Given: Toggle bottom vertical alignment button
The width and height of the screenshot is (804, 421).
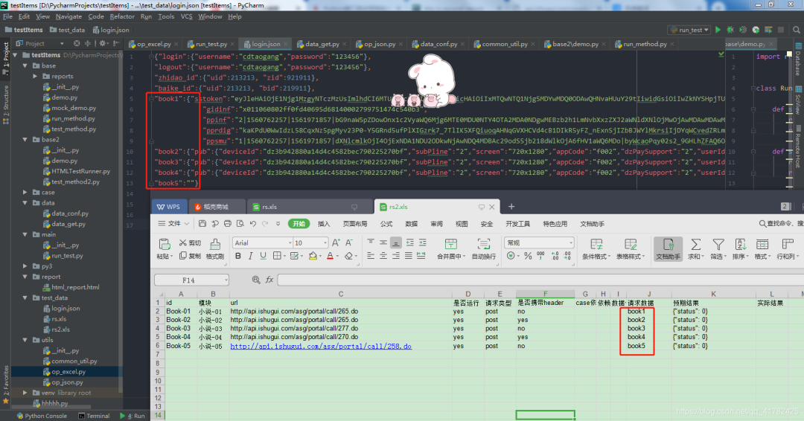Looking at the screenshot, I should pyautogui.click(x=395, y=242).
